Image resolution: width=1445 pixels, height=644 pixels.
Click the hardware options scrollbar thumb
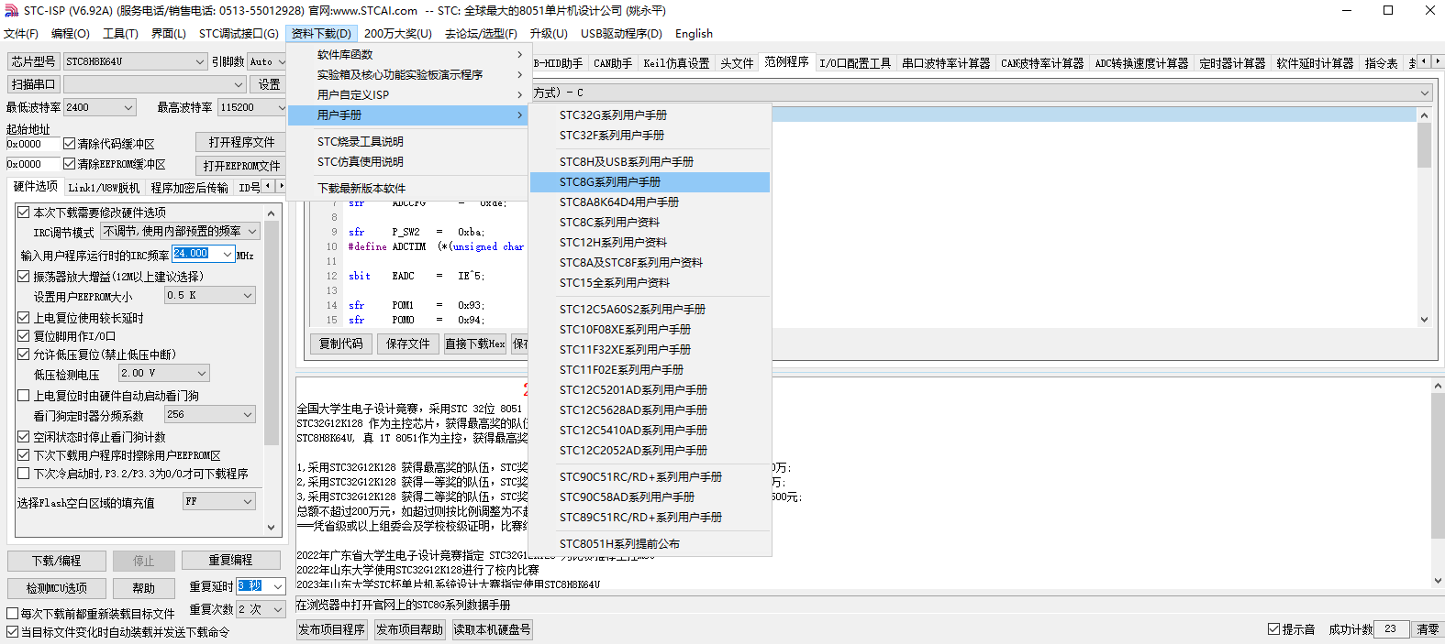(272, 333)
